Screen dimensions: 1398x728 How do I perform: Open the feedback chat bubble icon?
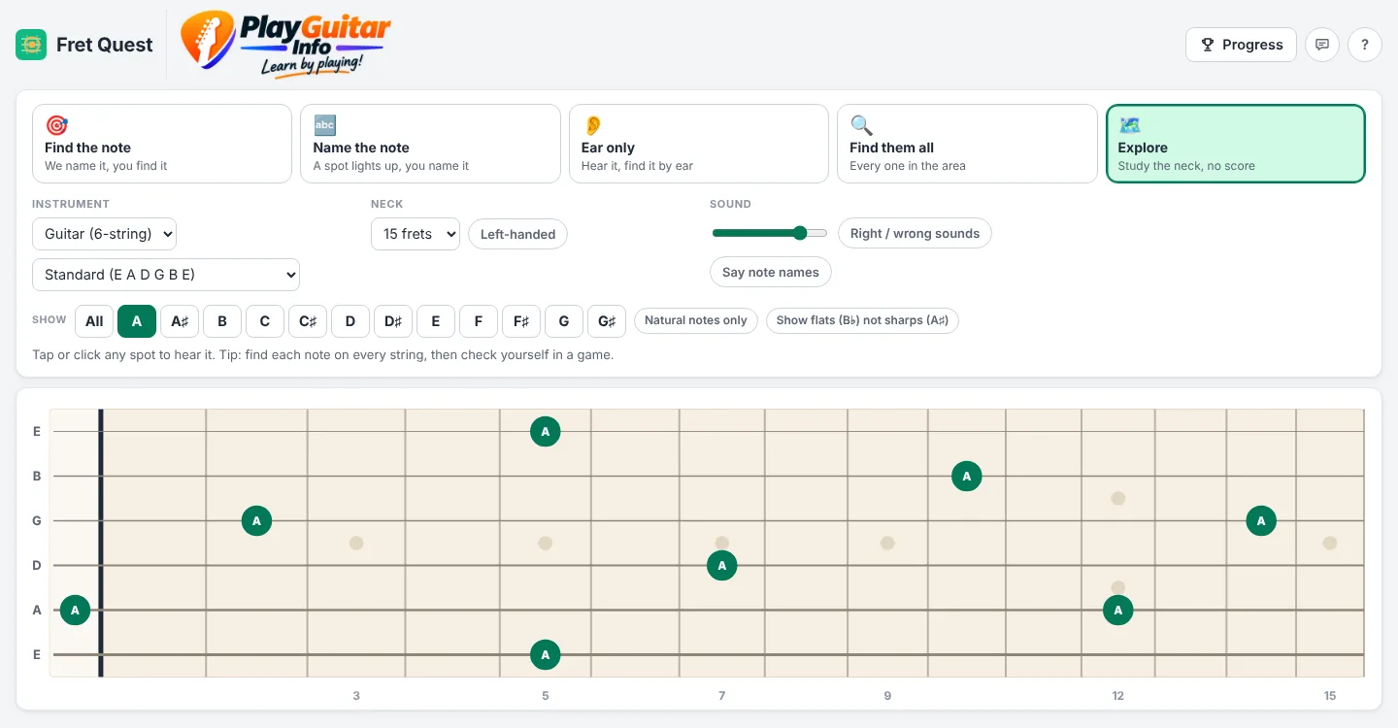point(1322,45)
